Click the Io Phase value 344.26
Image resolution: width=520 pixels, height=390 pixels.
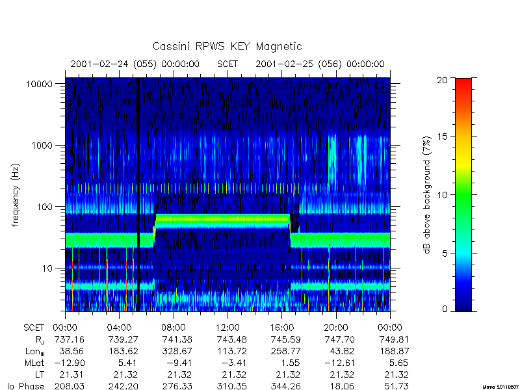coord(285,386)
